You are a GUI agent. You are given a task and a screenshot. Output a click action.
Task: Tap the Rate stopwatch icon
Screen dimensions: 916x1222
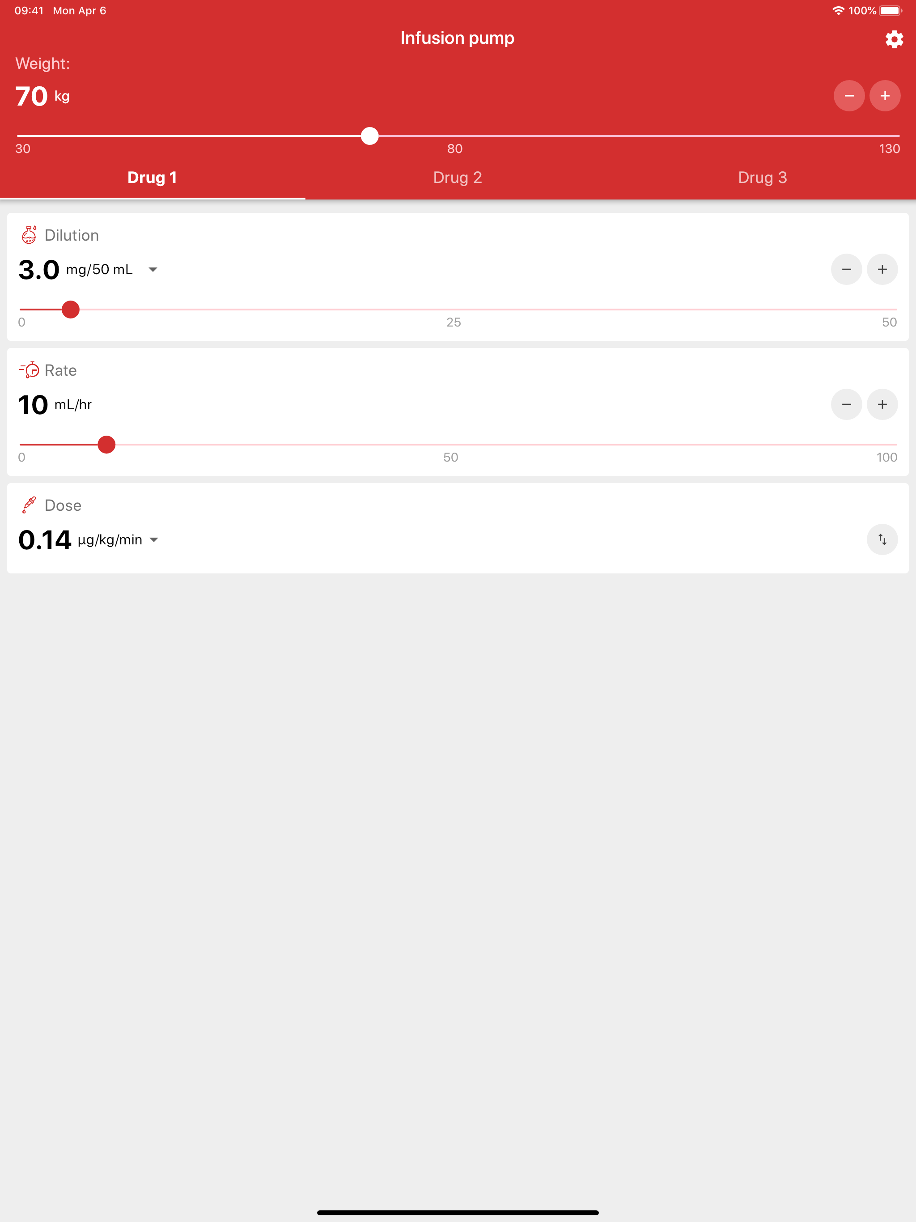click(x=29, y=369)
